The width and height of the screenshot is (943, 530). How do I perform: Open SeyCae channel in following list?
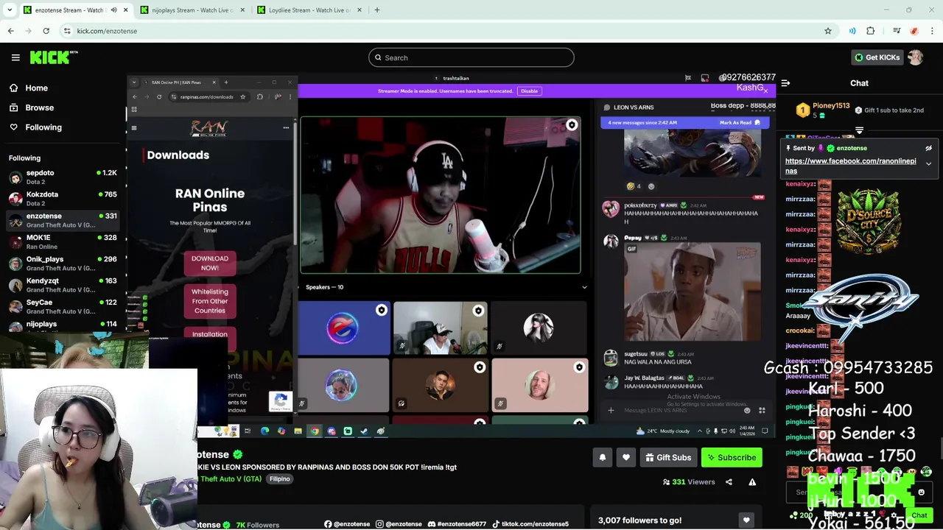point(63,306)
